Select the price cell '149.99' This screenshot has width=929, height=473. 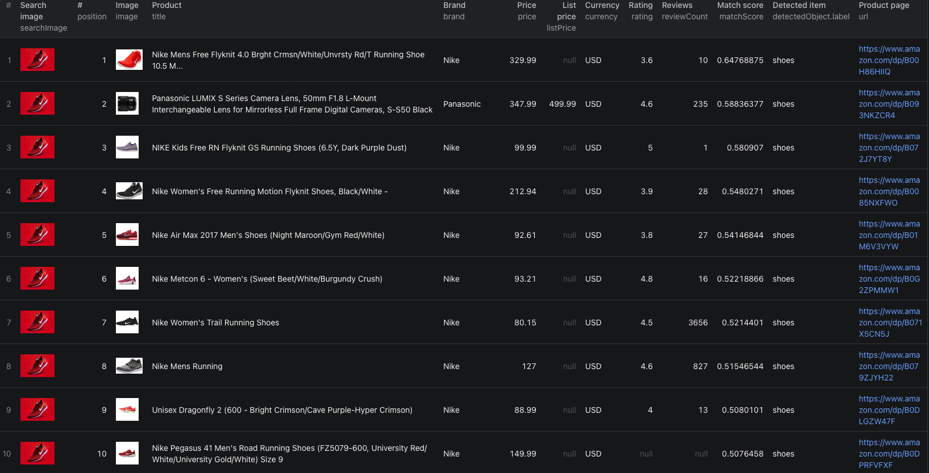(523, 454)
